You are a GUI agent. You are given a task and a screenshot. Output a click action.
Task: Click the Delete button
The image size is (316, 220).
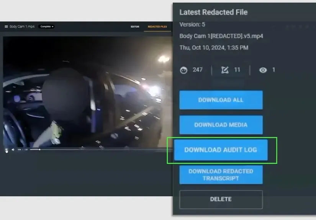221,199
